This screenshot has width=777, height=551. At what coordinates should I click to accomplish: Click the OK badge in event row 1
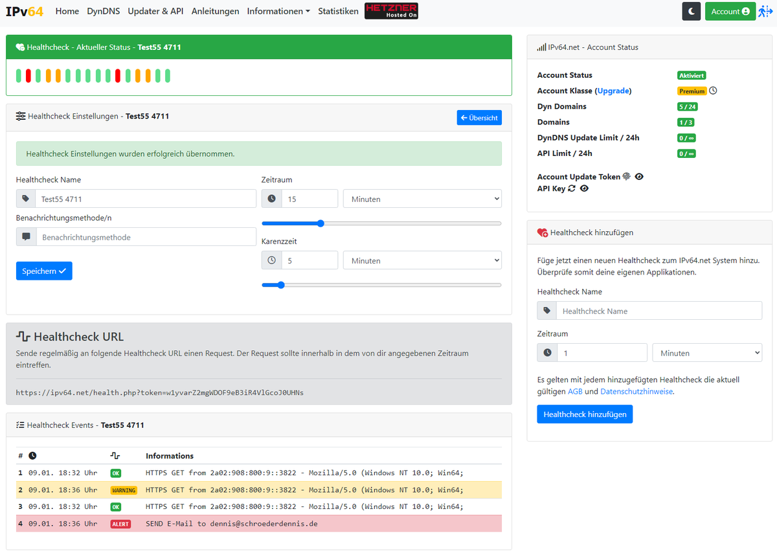(115, 473)
